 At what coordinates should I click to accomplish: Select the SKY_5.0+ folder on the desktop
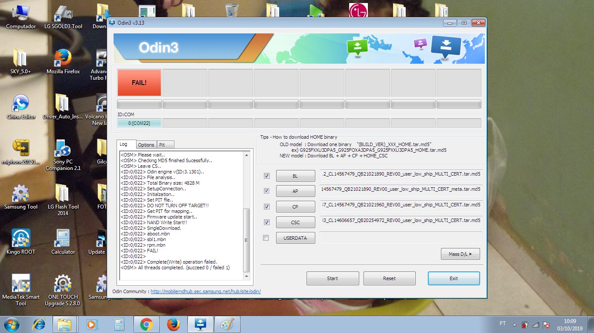21,62
